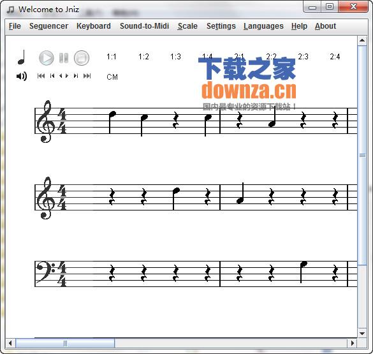Viewport: 373px width, 354px height.
Task: Select the 1:1 beat position marker
Action: coord(112,57)
